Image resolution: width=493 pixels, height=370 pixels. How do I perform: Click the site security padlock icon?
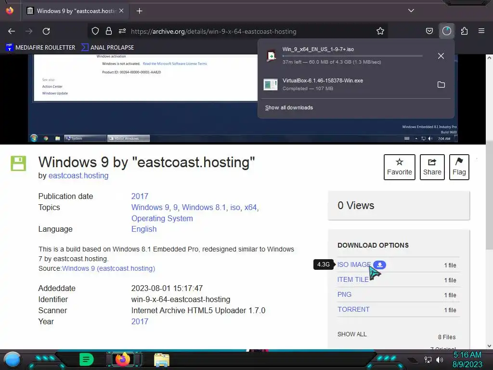[109, 31]
